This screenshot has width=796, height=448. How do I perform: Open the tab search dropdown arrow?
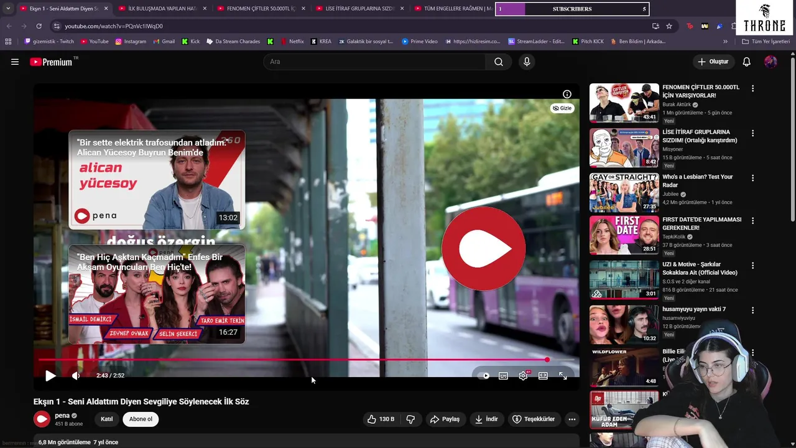click(x=8, y=9)
